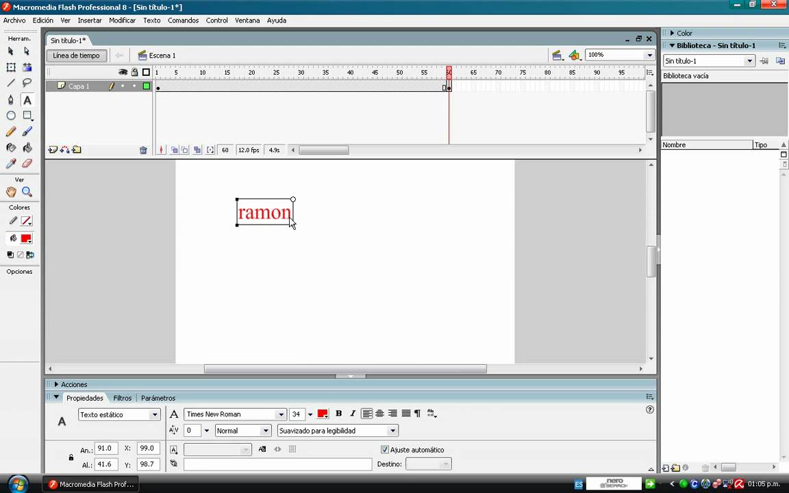The width and height of the screenshot is (789, 493).
Task: Click the Windows Start button
Action: [18, 484]
